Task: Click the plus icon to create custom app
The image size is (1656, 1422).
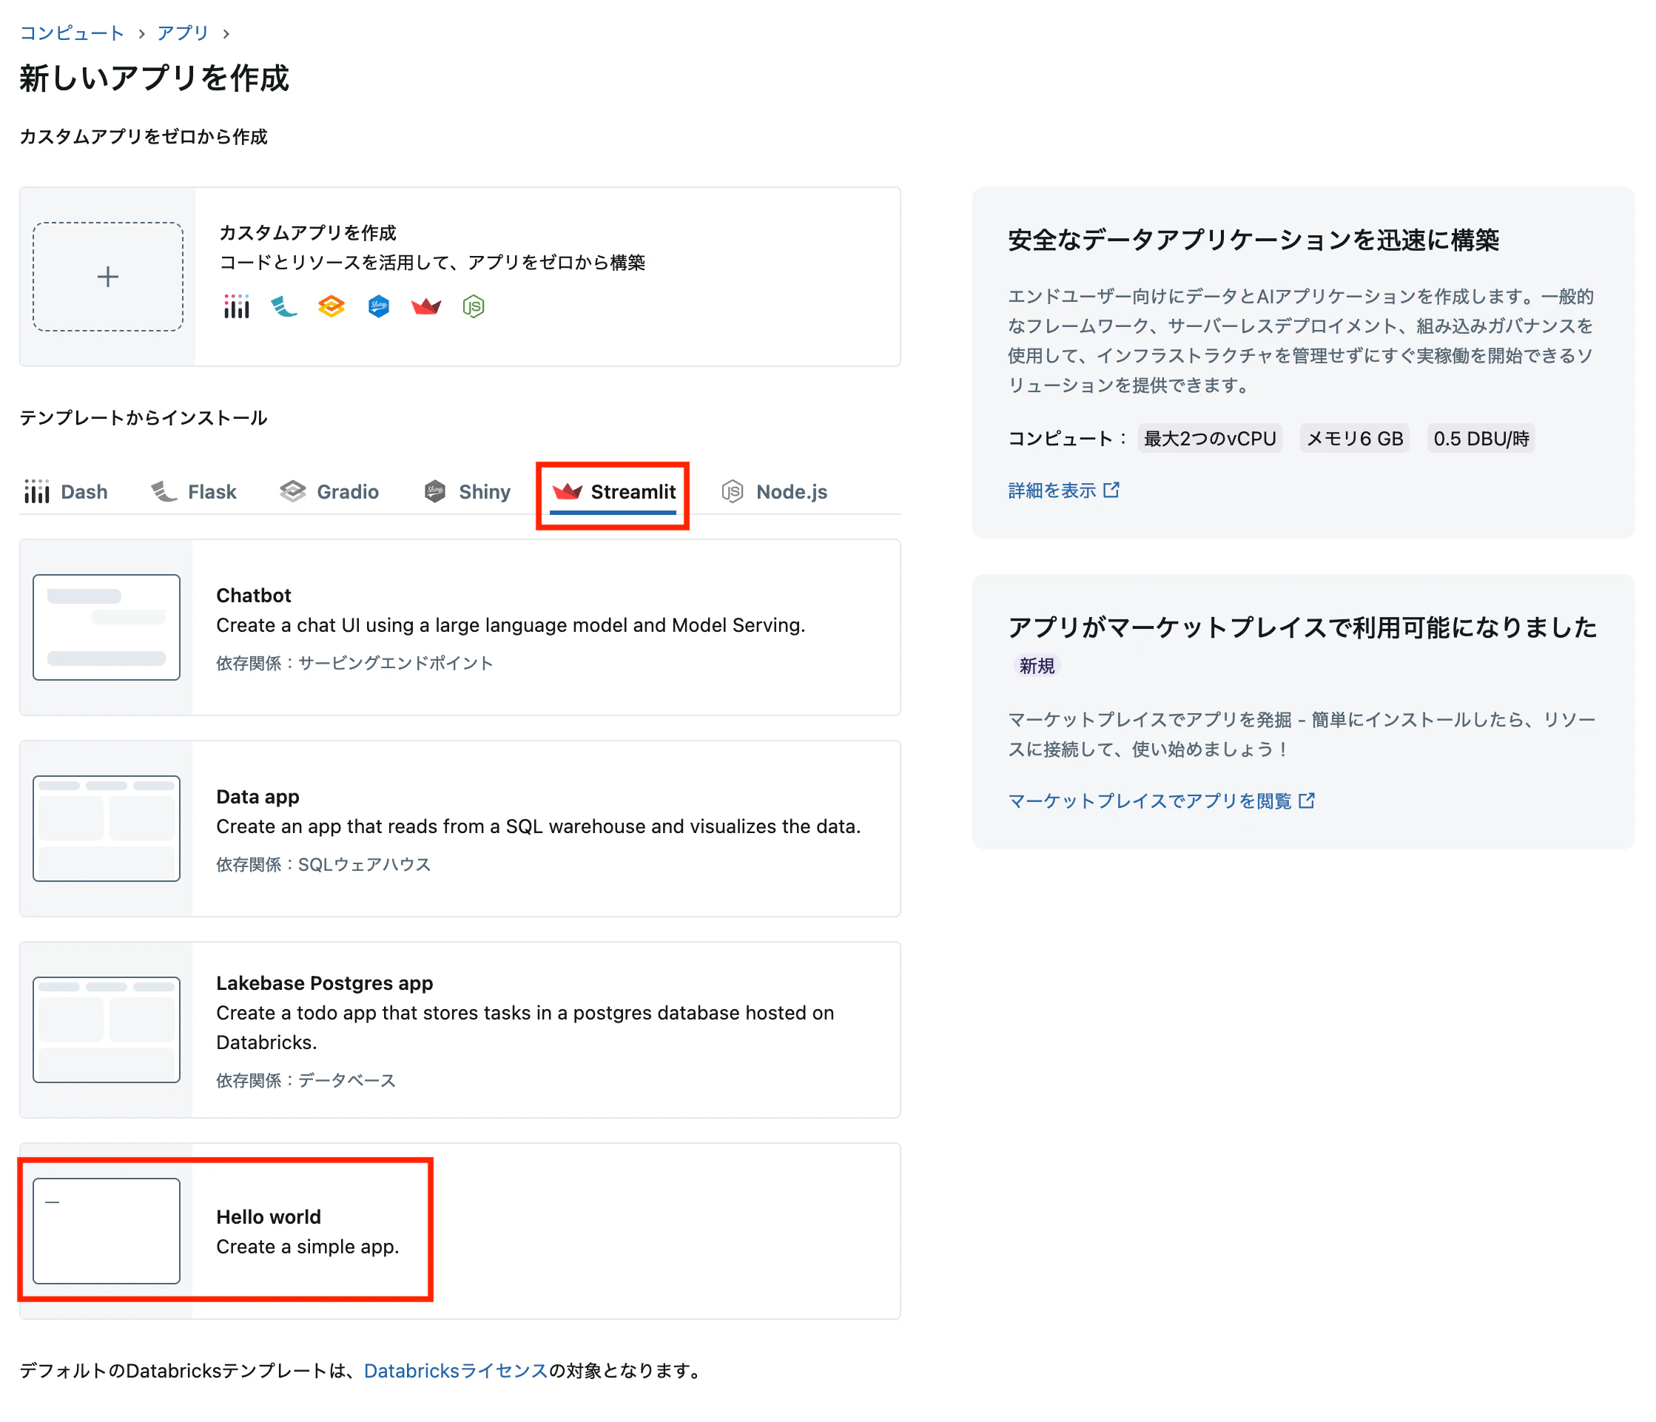Action: pos(108,277)
